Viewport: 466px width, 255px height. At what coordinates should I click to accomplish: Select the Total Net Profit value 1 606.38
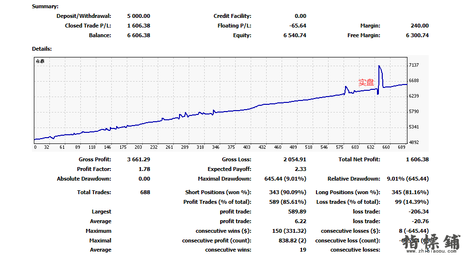(x=417, y=159)
